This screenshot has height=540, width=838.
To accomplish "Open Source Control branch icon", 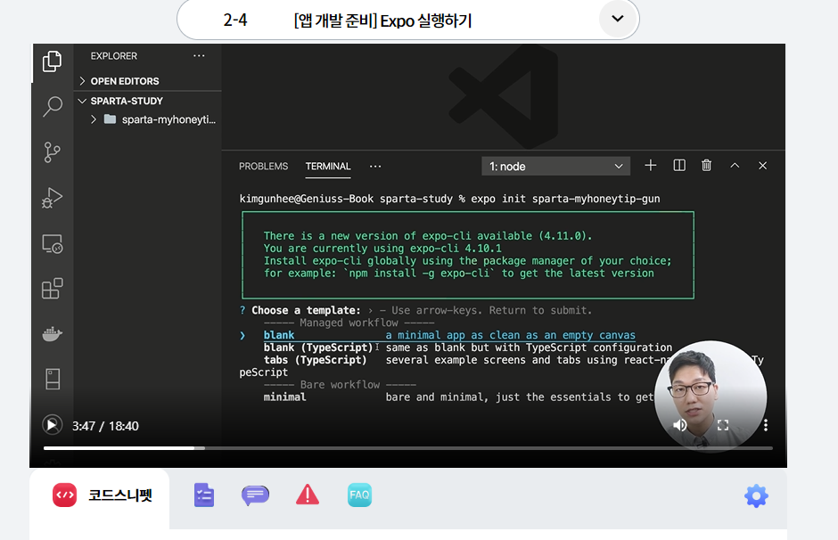I will click(x=52, y=152).
